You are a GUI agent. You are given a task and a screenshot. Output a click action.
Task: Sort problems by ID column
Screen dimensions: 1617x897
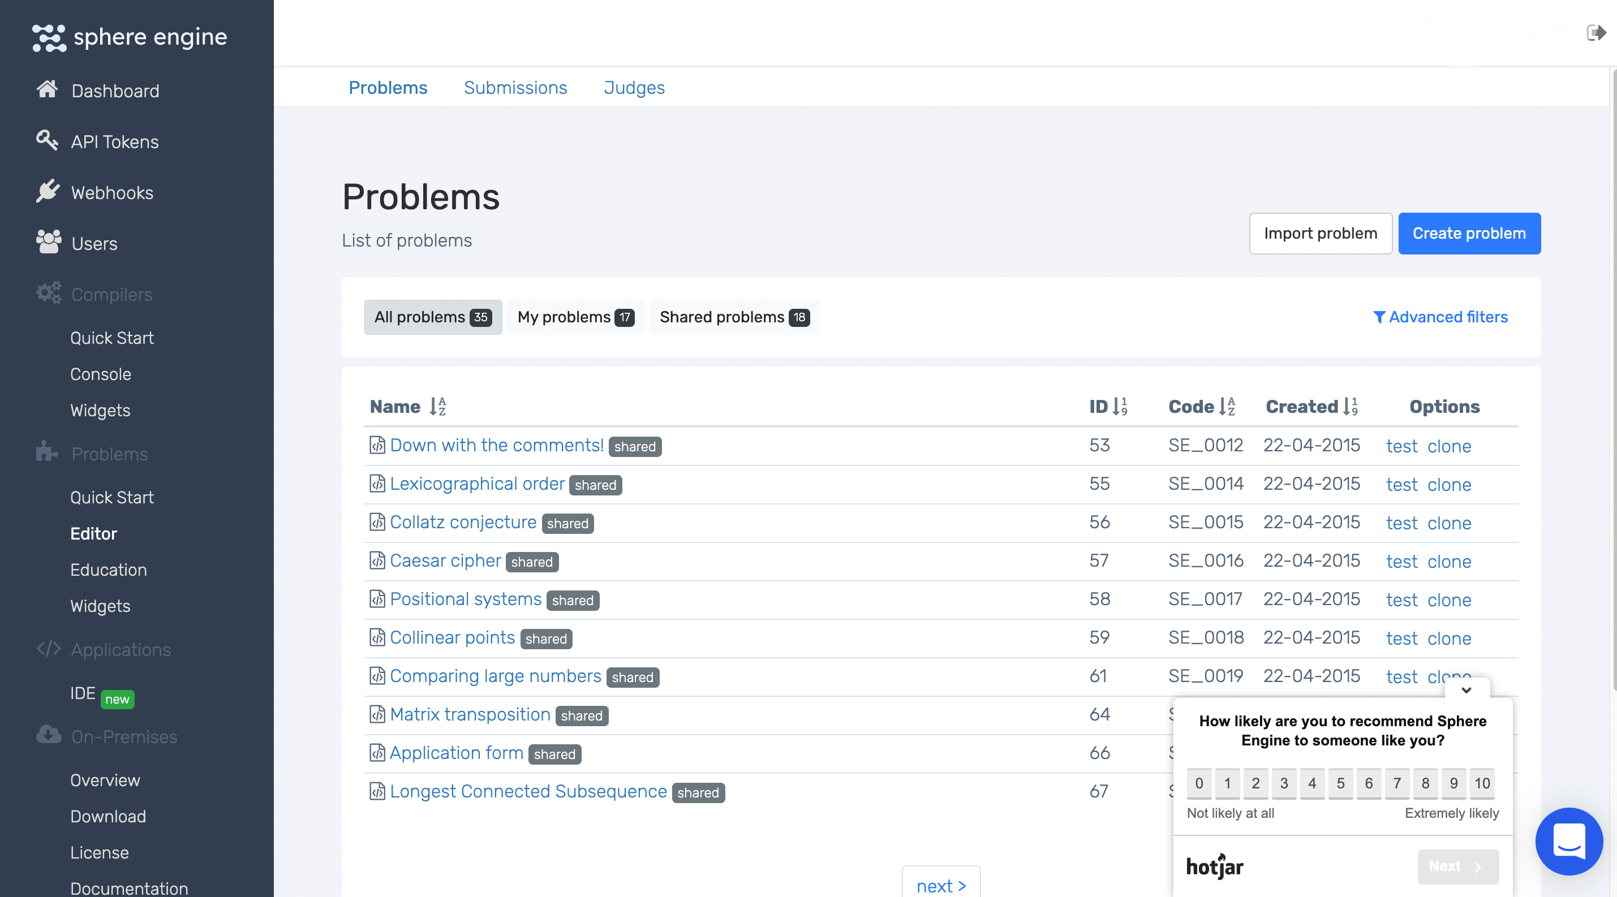tap(1120, 407)
